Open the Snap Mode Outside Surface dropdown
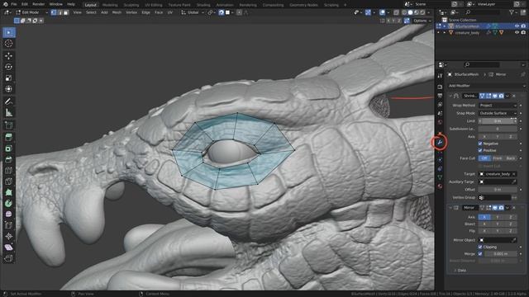 (x=498, y=113)
